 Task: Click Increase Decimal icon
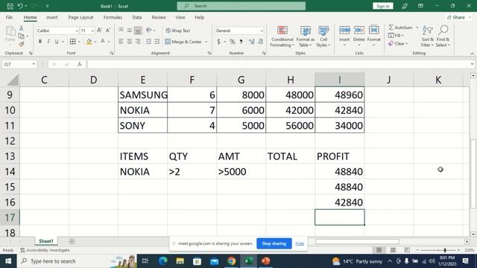tap(252, 42)
